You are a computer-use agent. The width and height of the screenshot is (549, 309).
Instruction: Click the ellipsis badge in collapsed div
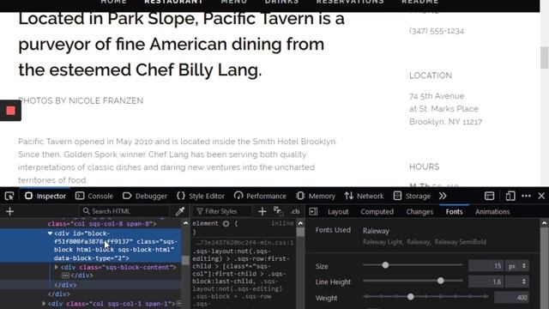(65, 276)
